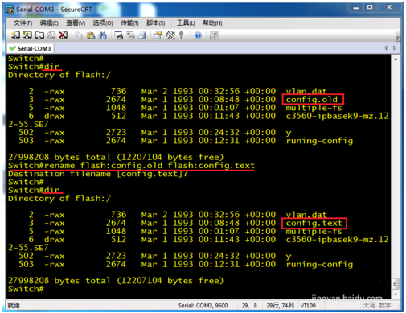Select the Serial-COM3 session tab
This screenshot has height=313, width=406.
[31, 48]
